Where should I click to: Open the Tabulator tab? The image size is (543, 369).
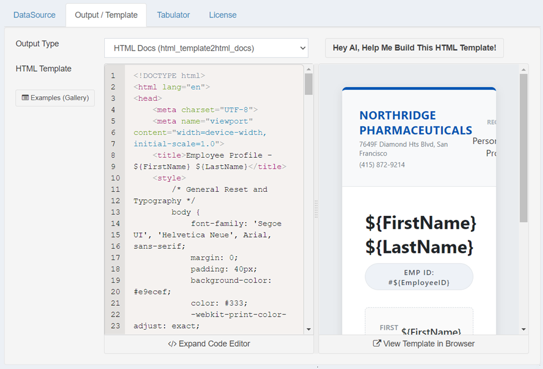point(173,15)
